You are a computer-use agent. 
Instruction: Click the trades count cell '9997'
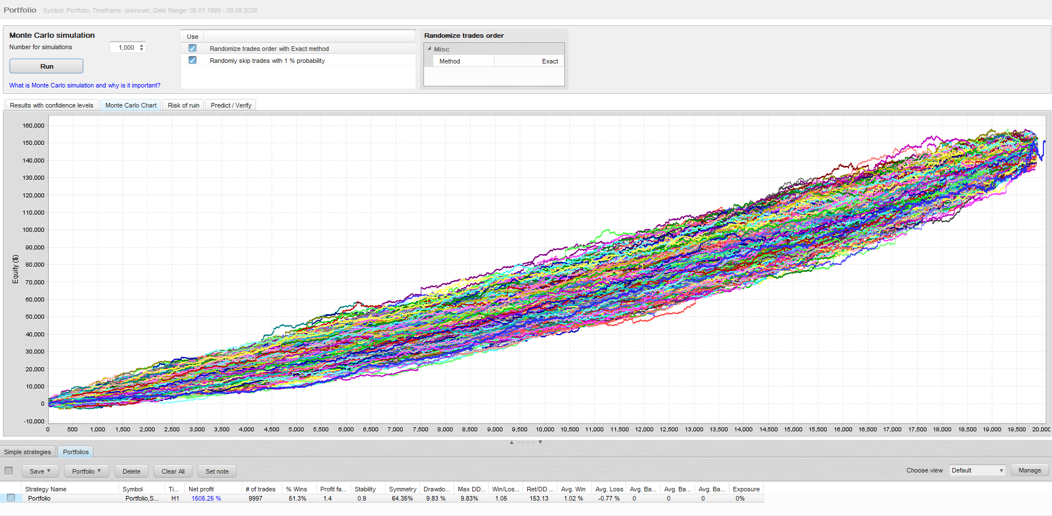coord(256,498)
